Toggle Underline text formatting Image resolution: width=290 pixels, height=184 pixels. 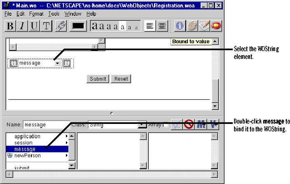pyautogui.click(x=34, y=26)
